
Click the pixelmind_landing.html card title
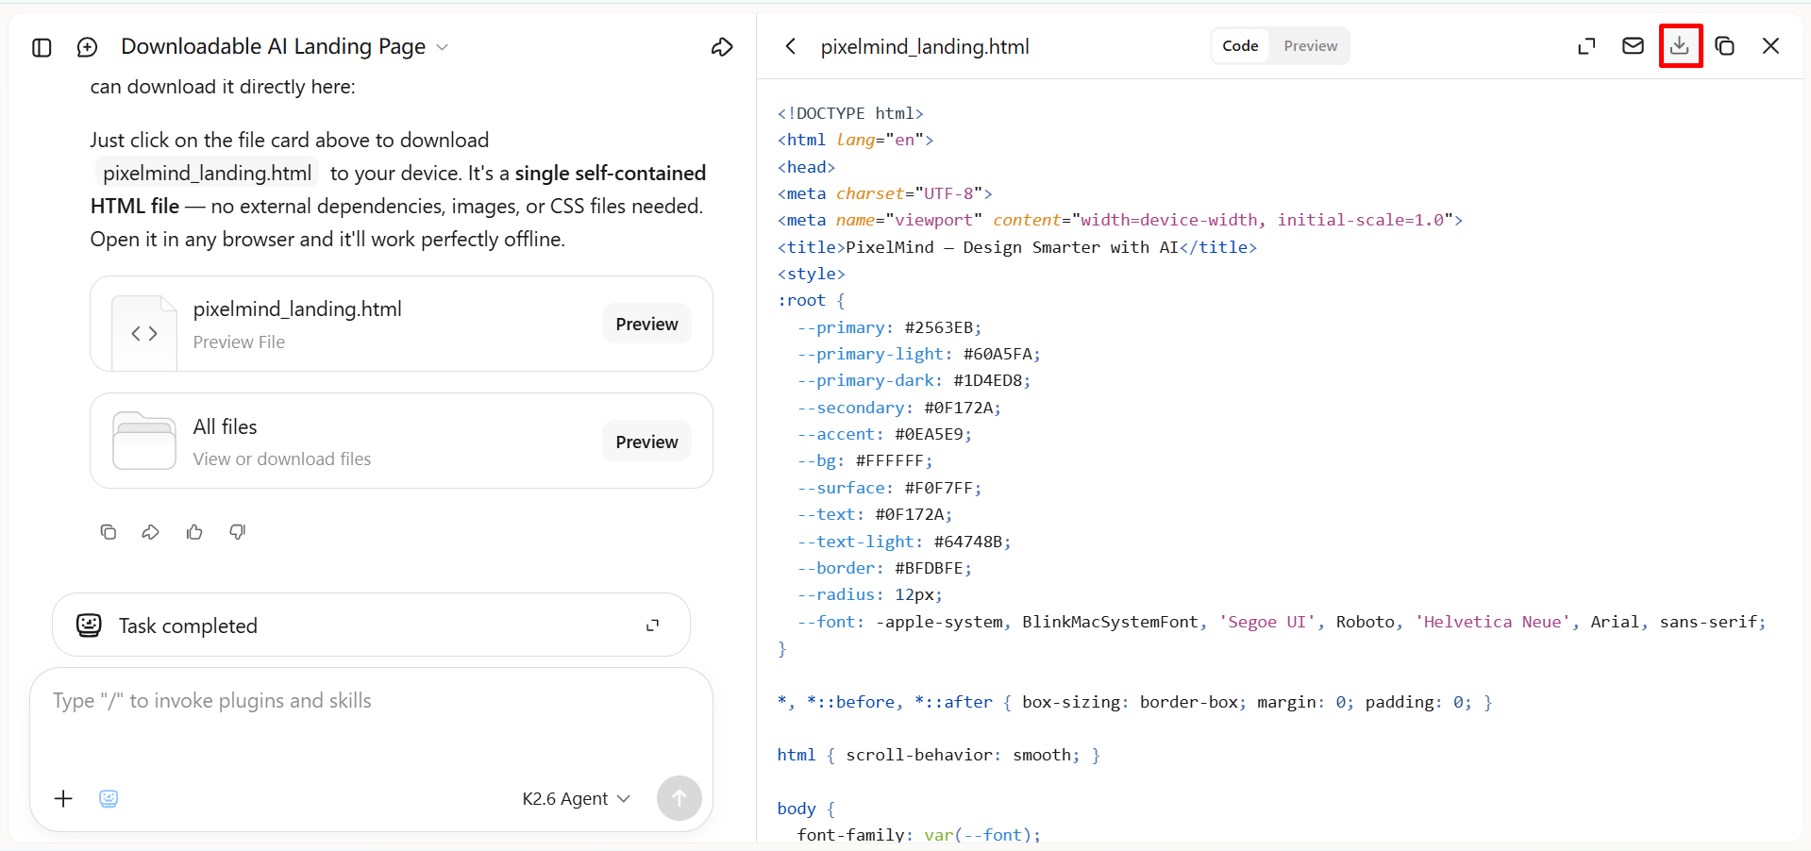tap(297, 309)
